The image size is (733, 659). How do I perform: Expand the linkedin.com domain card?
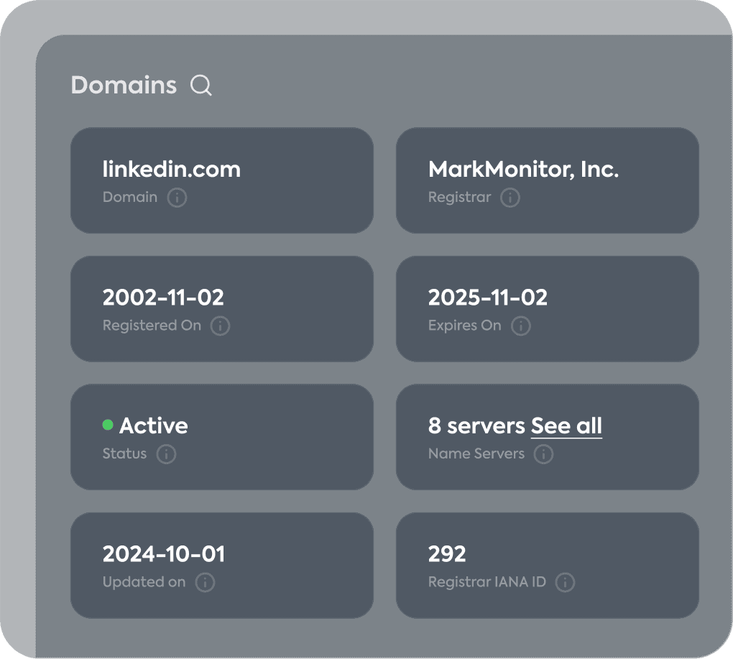(x=221, y=180)
